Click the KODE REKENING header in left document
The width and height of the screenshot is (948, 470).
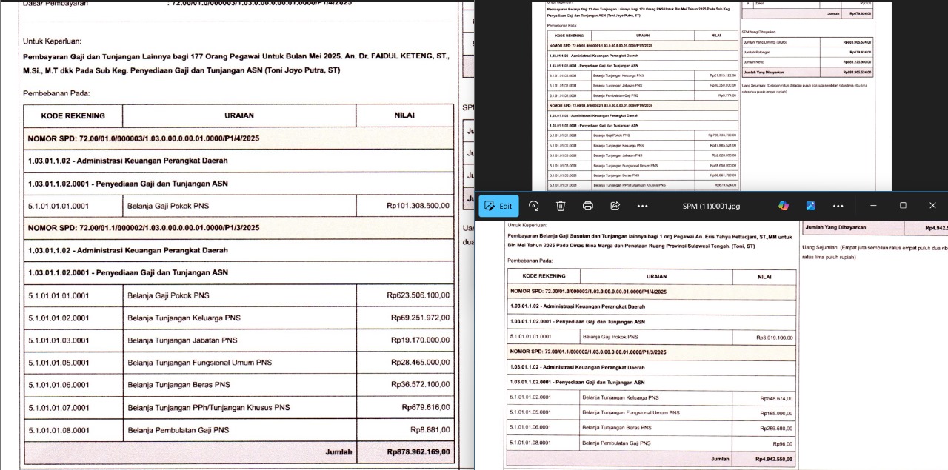pyautogui.click(x=73, y=115)
